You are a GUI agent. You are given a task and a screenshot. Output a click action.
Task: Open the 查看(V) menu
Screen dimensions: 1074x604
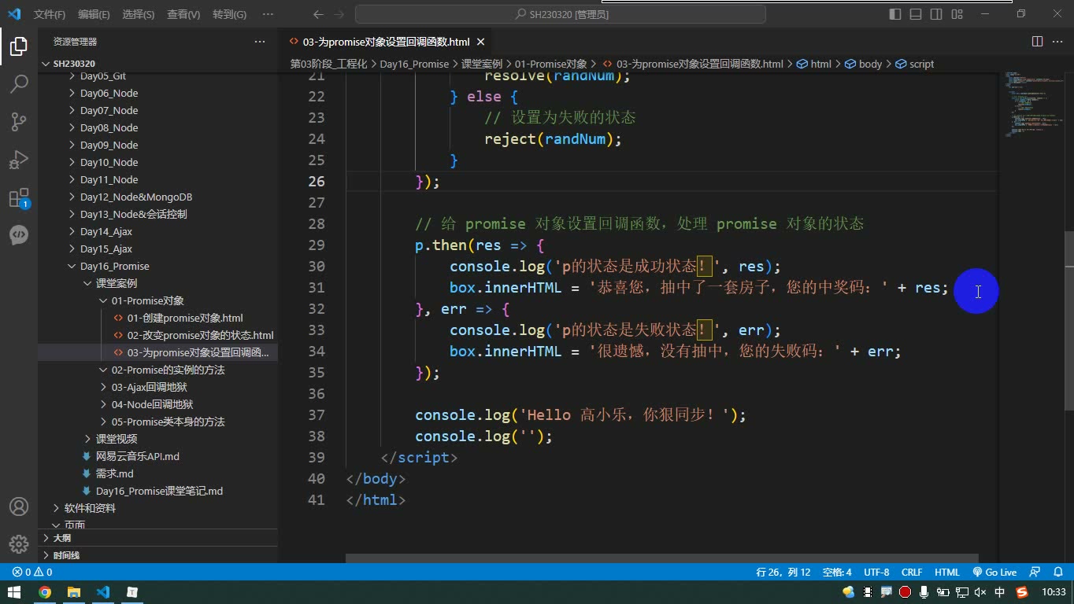183,14
